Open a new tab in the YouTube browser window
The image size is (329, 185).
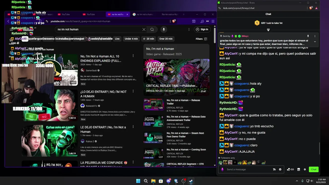click(184, 14)
